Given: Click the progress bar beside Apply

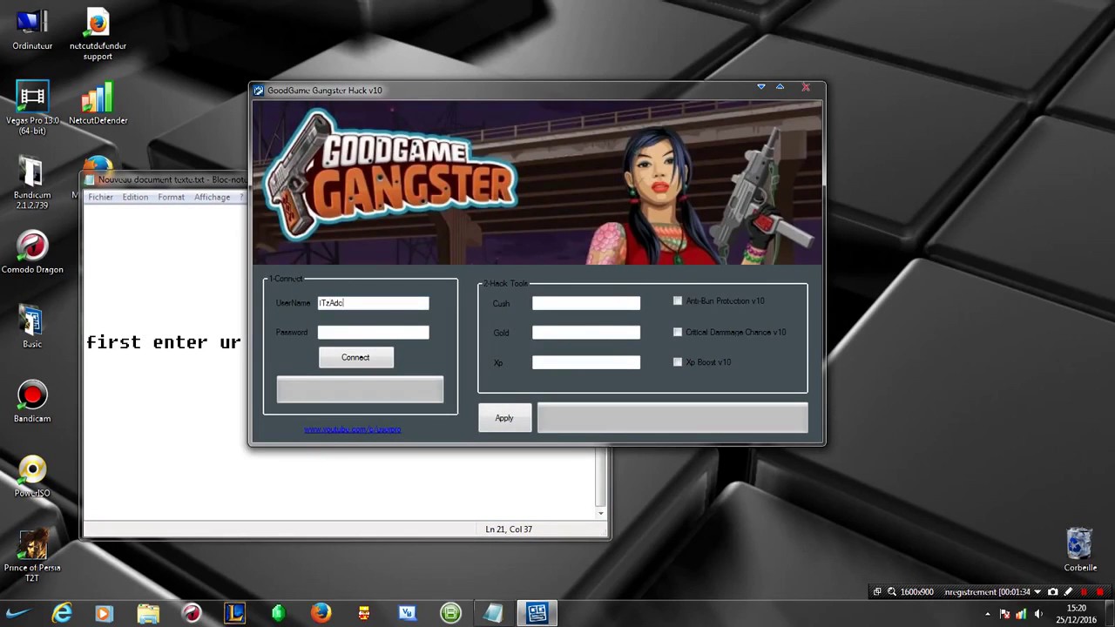Looking at the screenshot, I should [x=672, y=418].
